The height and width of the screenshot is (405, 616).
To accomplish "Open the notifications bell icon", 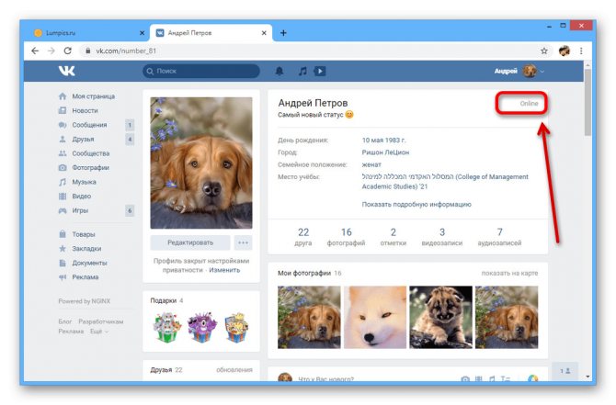I will coord(279,71).
